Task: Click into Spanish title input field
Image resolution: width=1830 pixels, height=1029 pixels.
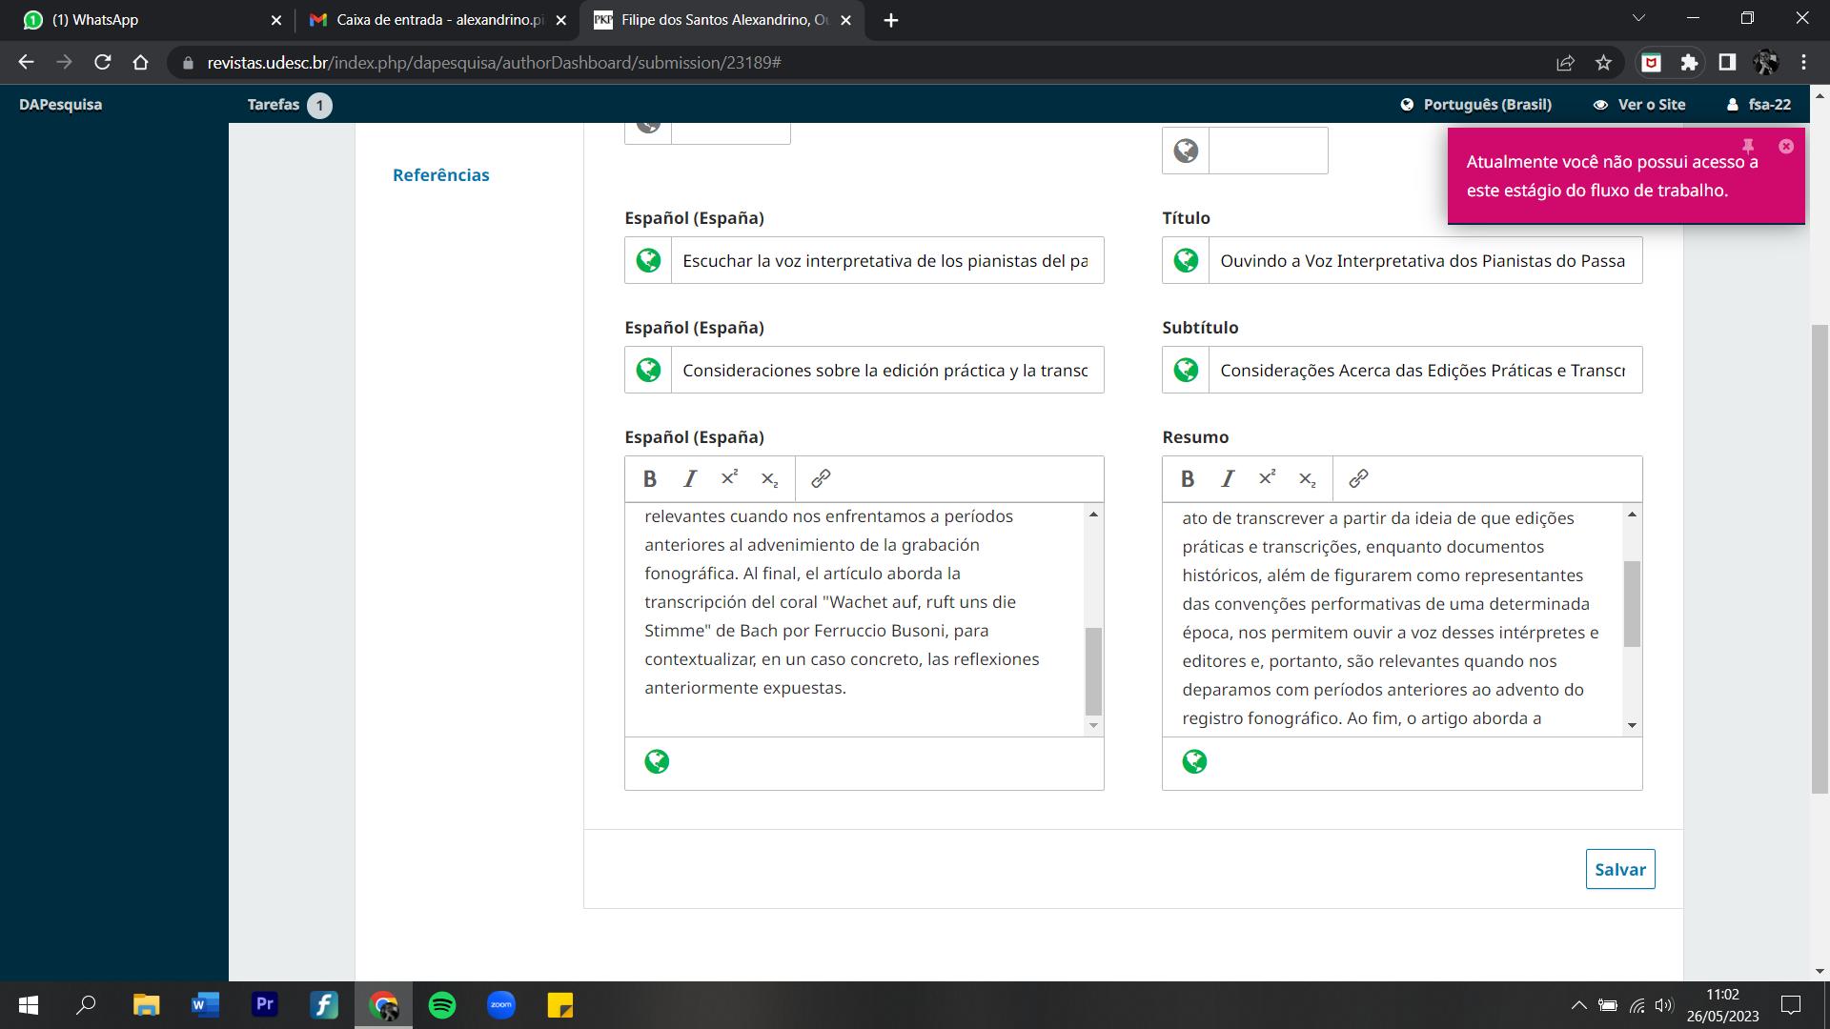Action: (884, 261)
